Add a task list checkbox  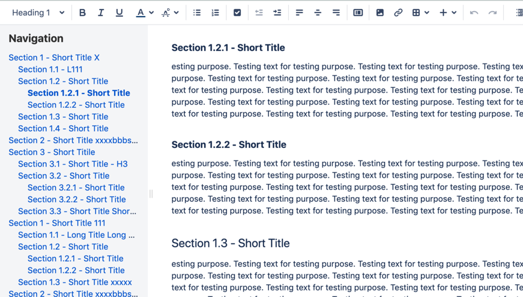[x=237, y=13]
